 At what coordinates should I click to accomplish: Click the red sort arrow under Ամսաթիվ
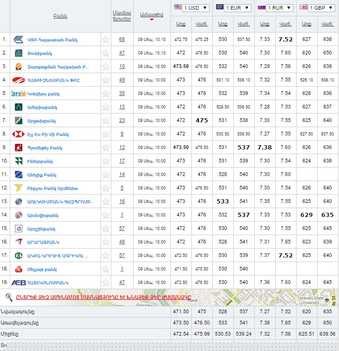point(151,20)
